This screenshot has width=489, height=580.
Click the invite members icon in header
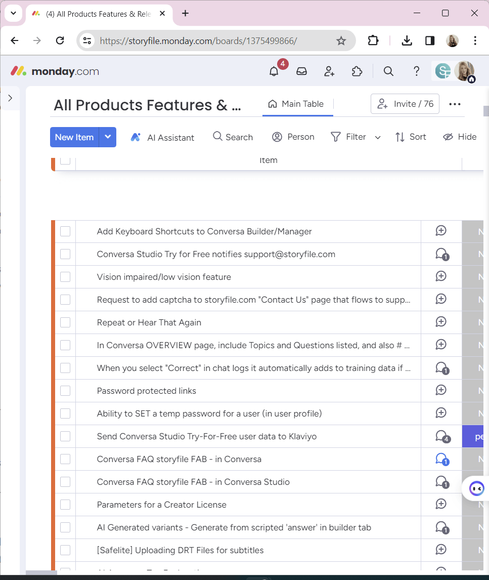point(329,71)
